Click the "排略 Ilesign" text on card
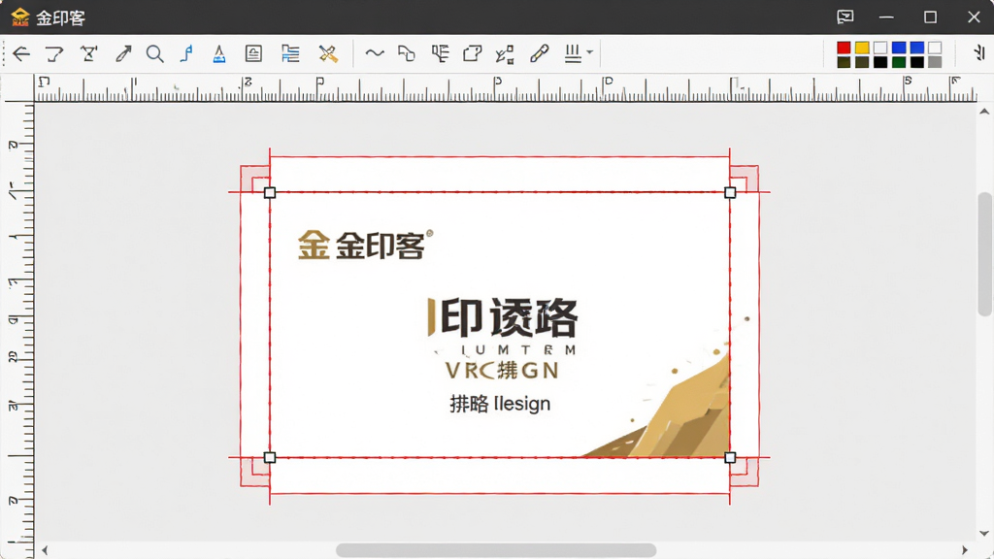Screen dimensions: 994x559 pos(500,404)
